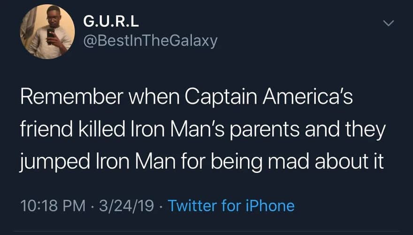The width and height of the screenshot is (413, 235).
Task: Click the word mad in the tweet
Action: pyautogui.click(x=289, y=161)
